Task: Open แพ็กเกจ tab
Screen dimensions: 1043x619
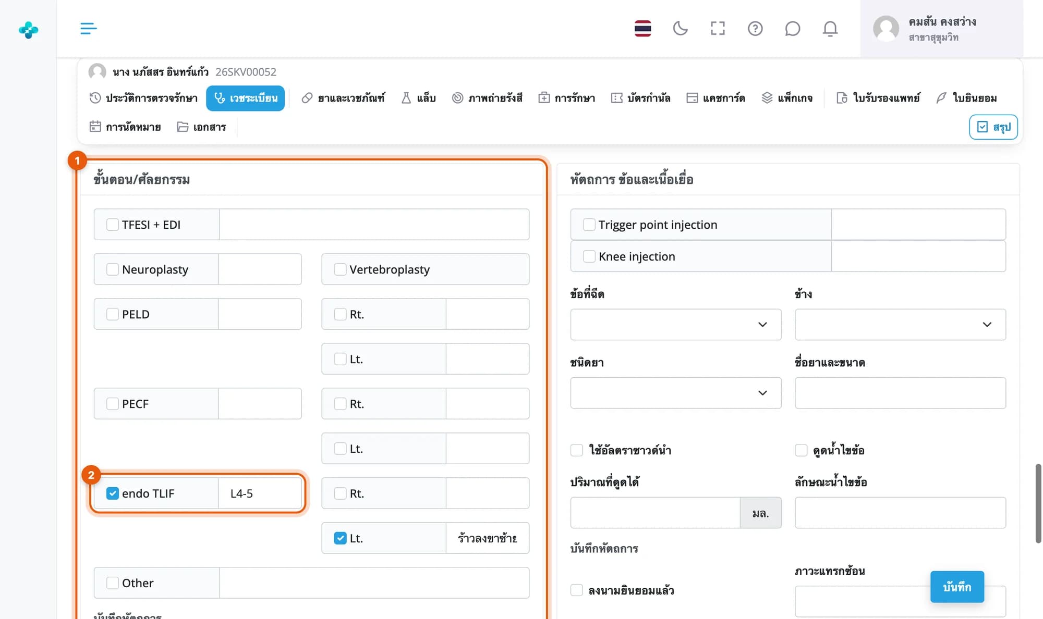Action: (x=787, y=98)
